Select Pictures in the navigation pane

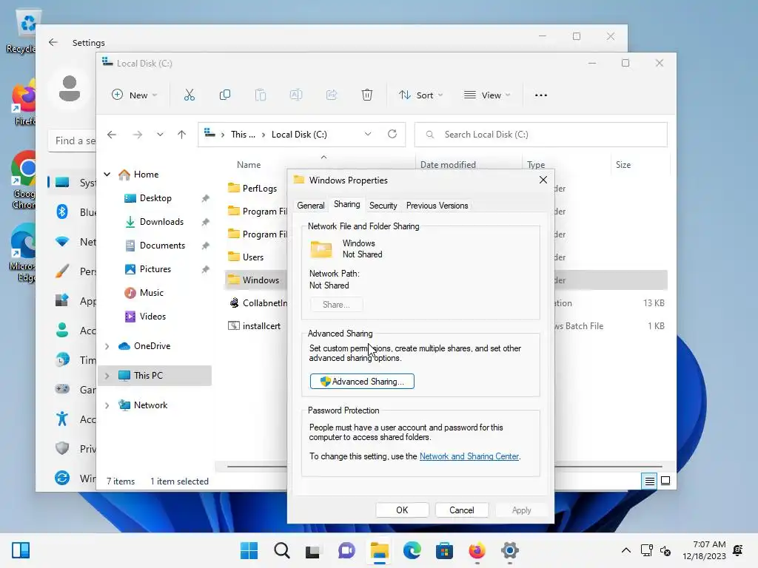click(155, 269)
